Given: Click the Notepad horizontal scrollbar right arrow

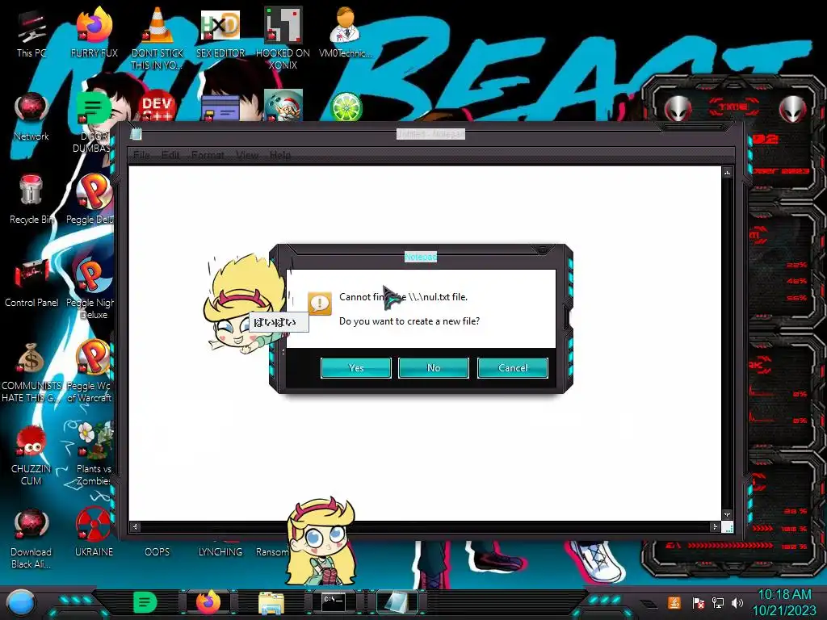Looking at the screenshot, I should [715, 526].
